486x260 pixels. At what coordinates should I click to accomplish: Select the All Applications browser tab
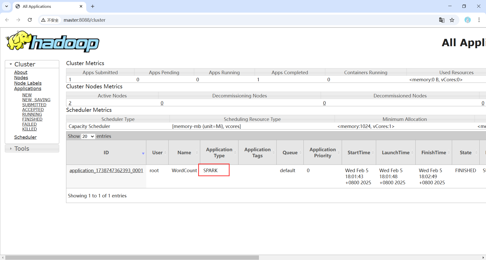click(x=49, y=6)
